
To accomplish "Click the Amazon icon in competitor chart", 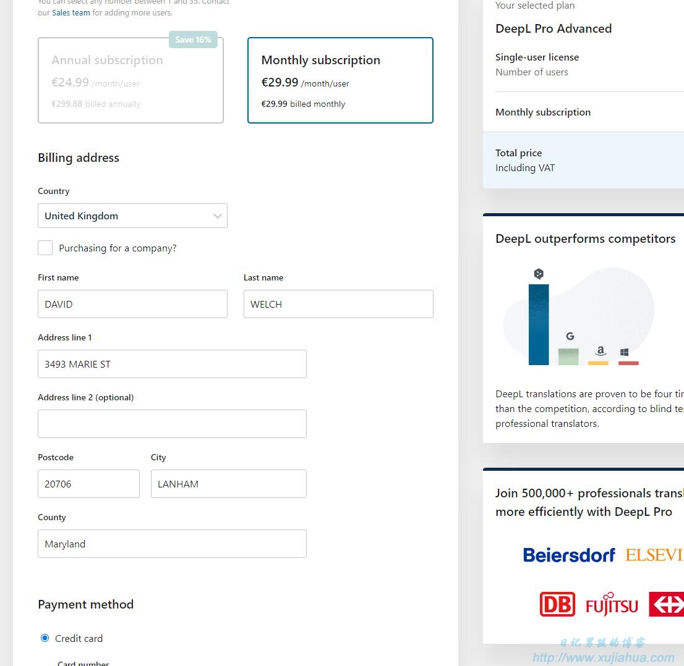I will click(601, 350).
